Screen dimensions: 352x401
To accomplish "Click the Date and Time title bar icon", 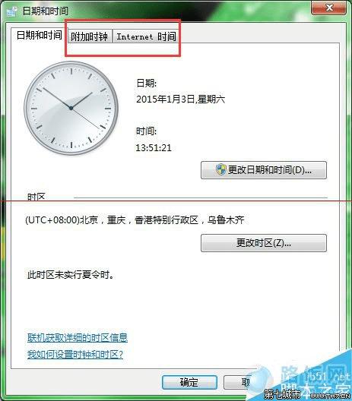I will [12, 11].
